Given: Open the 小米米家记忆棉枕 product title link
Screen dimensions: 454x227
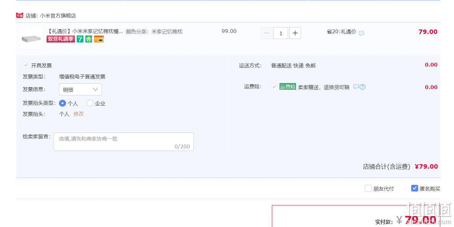Looking at the screenshot, I should (x=85, y=31).
